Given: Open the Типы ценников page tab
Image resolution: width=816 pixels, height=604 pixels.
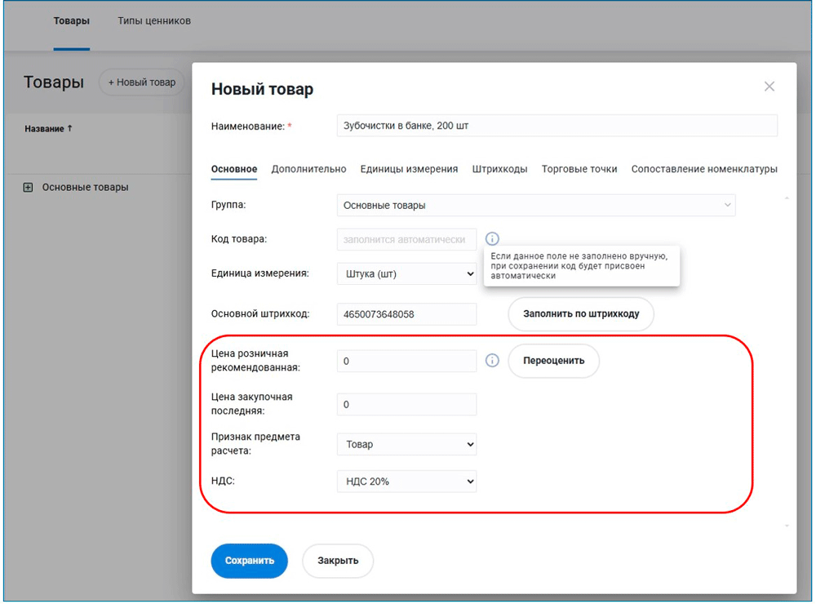Looking at the screenshot, I should pyautogui.click(x=154, y=20).
